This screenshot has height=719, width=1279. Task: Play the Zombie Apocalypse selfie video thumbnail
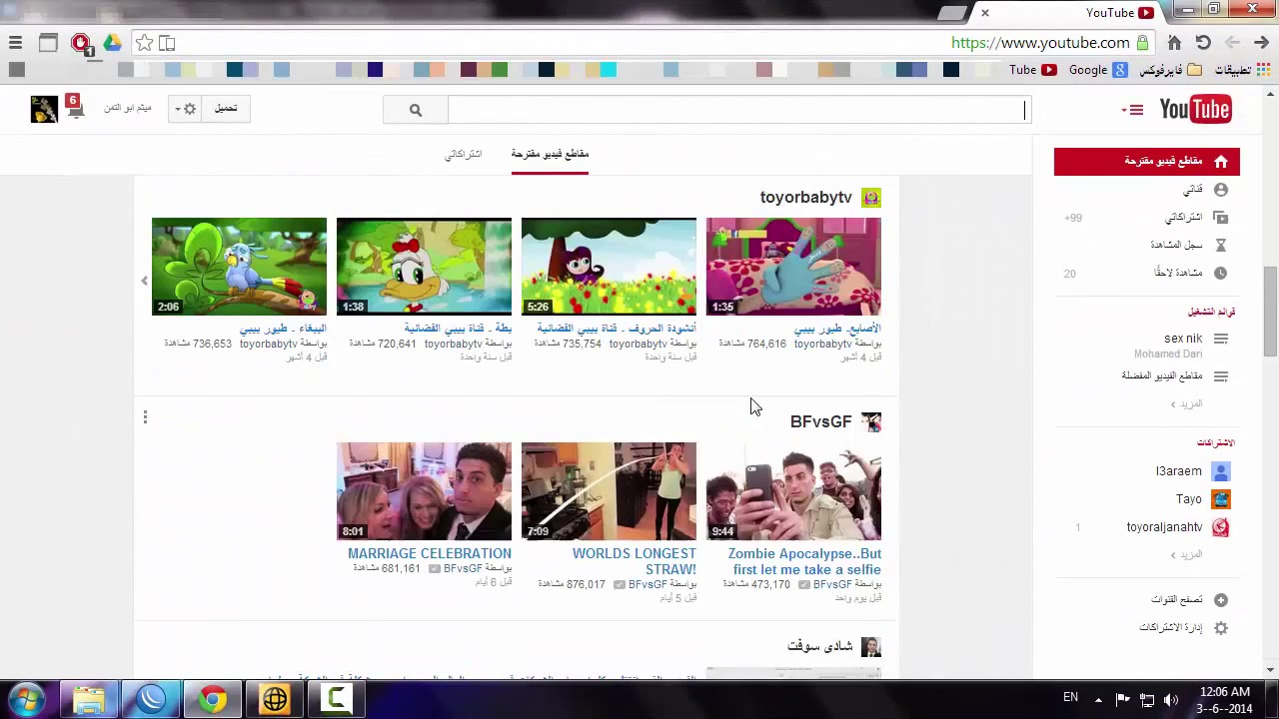tap(793, 491)
